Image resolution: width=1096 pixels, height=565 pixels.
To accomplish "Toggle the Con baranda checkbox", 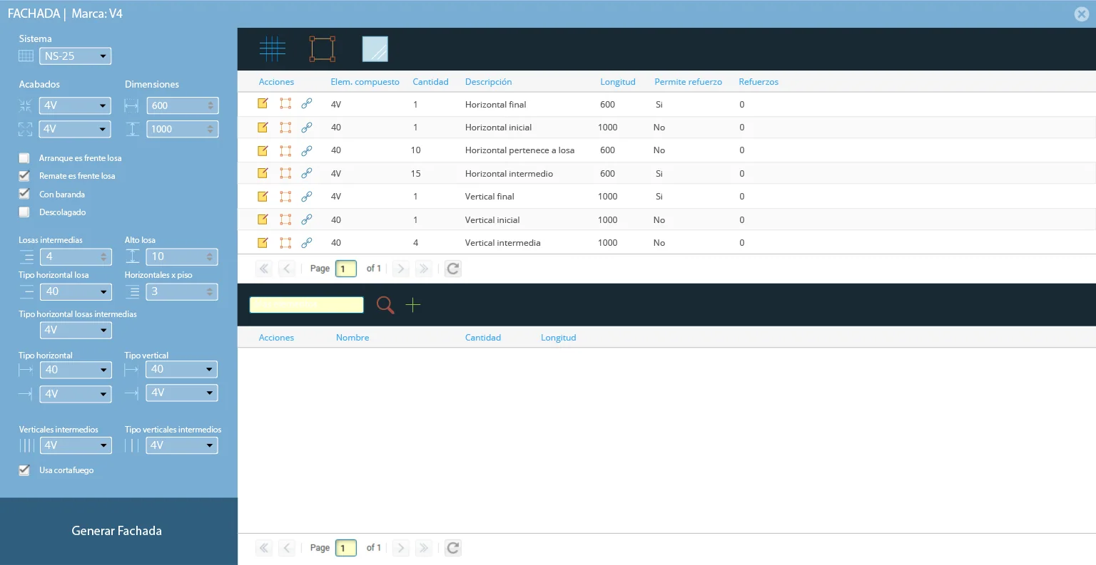I will tap(24, 194).
